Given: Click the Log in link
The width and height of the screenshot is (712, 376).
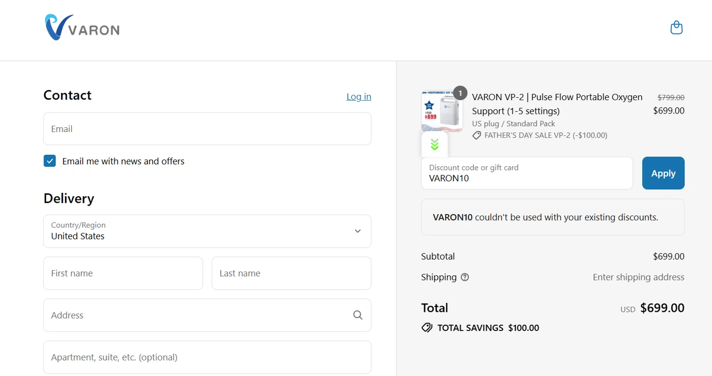Looking at the screenshot, I should pos(359,97).
